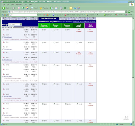The image size is (135, 126).
Task: Open the Help menu
Action: click(30, 4)
